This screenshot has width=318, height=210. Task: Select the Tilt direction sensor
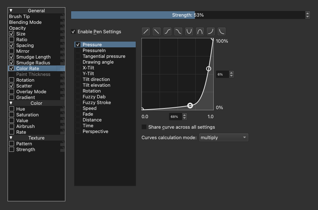(x=96, y=80)
